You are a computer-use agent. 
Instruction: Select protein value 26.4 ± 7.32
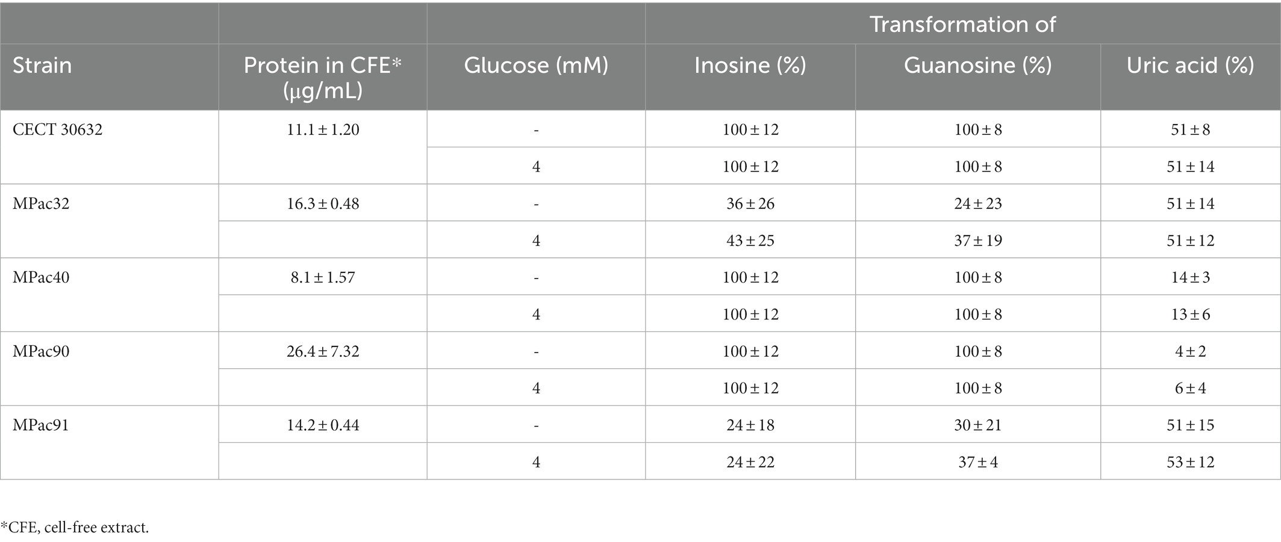coord(323,351)
